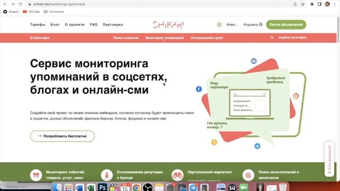
Task: Reload the page with the refresh icon
Action: click(20, 4)
